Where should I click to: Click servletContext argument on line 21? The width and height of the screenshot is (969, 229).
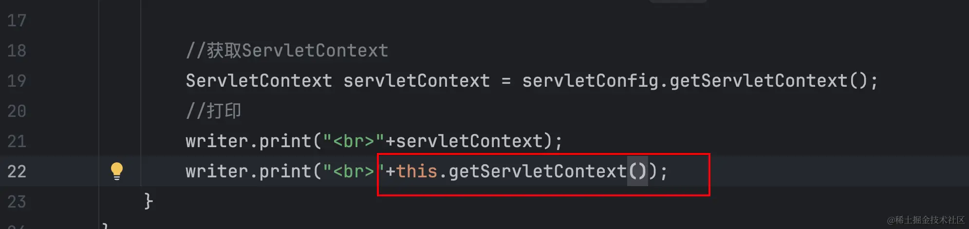point(469,141)
